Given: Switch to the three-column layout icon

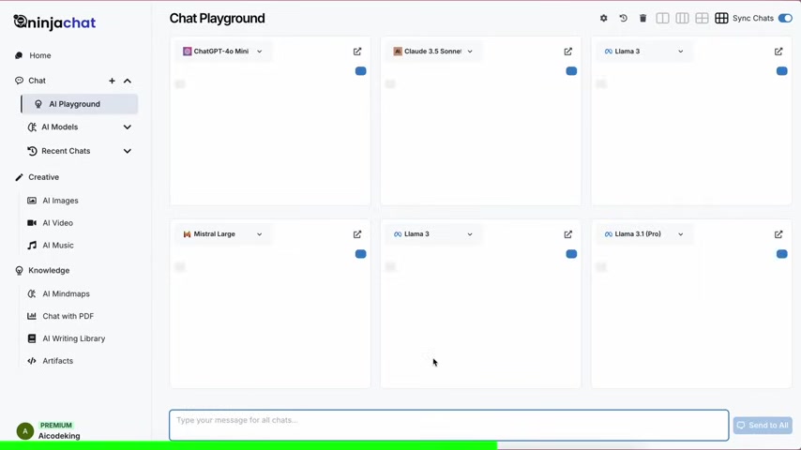Looking at the screenshot, I should 682,19.
